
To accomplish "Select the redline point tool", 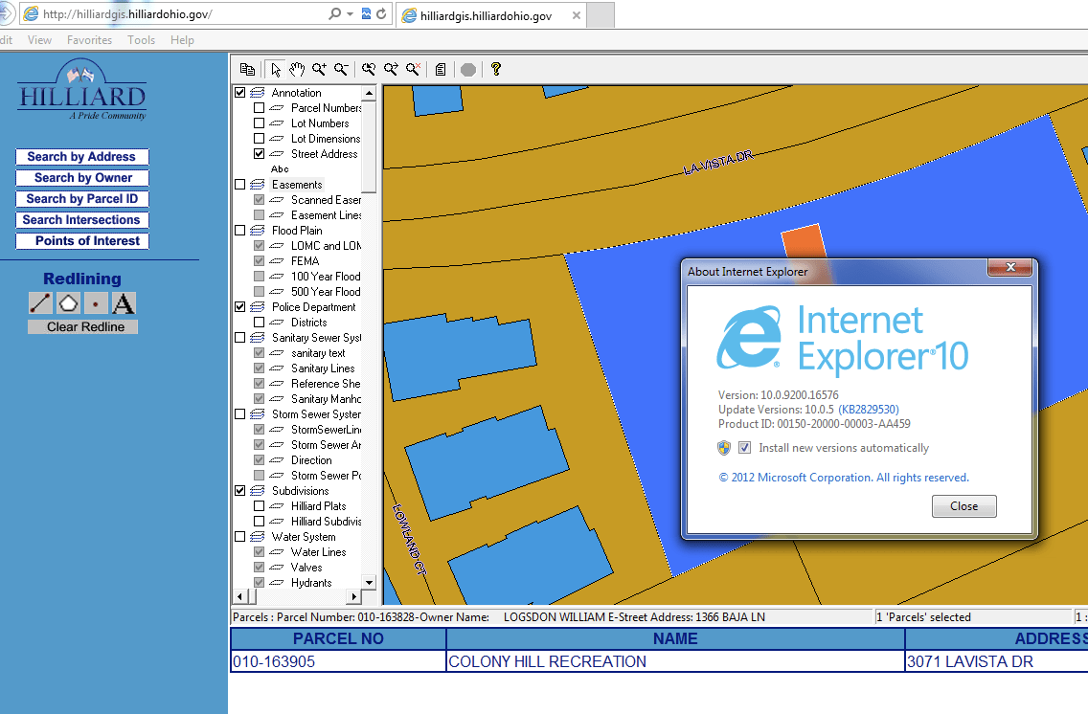I will tap(96, 303).
